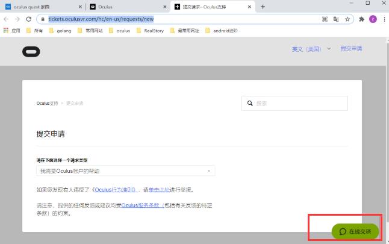Click the 搜索 search field
The width and height of the screenshot is (389, 244).
(294, 103)
